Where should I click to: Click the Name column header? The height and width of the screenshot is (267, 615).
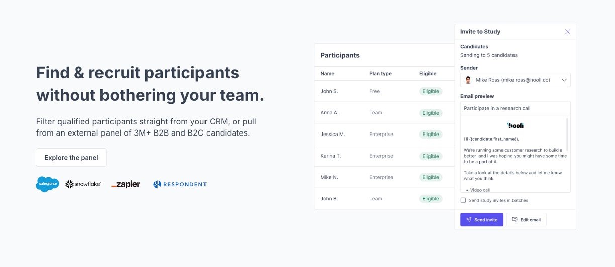[x=327, y=74]
